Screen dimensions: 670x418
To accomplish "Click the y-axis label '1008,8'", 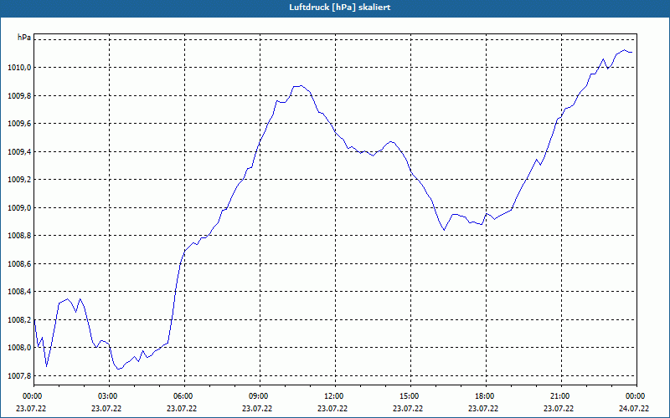I will coord(19,236).
